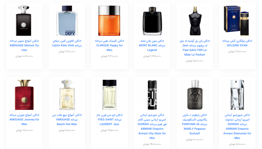Image resolution: width=262 pixels, height=149 pixels.
Task: Open the Le Male Le Parfum title link
Action: pyautogui.click(x=195, y=48)
